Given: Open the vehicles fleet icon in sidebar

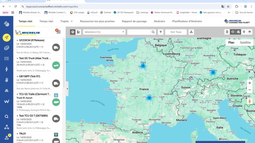Looking at the screenshot, I should pyautogui.click(x=6, y=48).
